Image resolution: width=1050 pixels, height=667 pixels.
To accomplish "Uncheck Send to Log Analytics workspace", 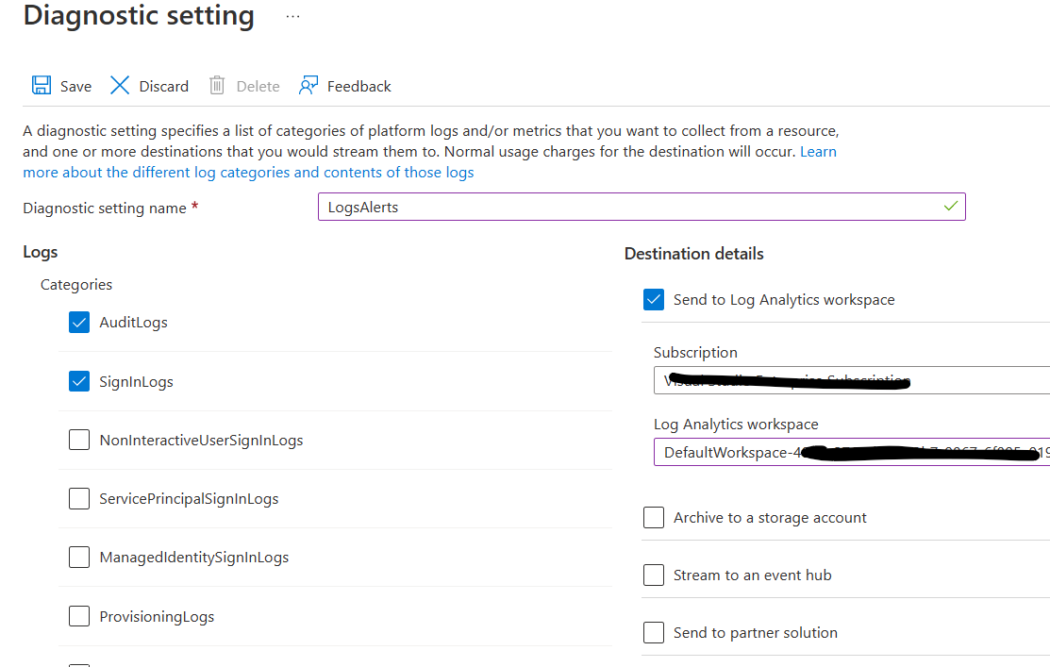I will 654,299.
